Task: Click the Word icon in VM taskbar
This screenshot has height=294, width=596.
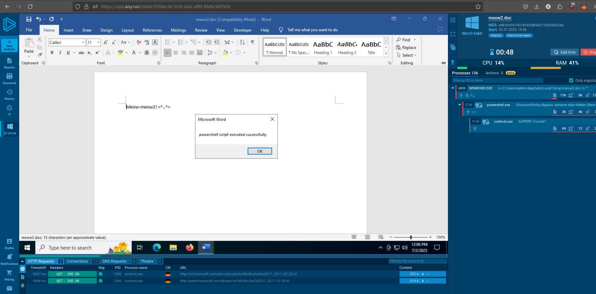Action: [x=206, y=248]
